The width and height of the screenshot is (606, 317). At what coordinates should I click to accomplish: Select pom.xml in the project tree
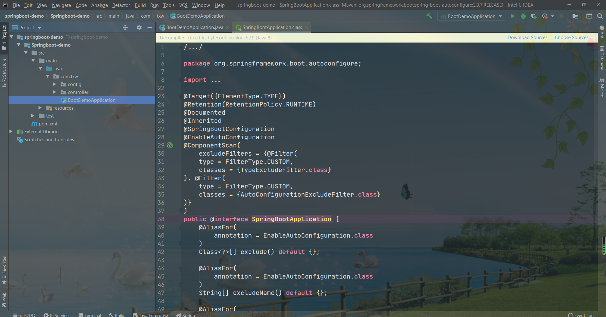pyautogui.click(x=48, y=124)
